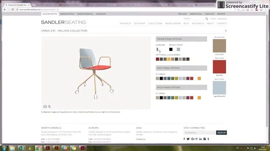This screenshot has height=151, width=270.
Task: Click the Asia Contact us link
Action: pyautogui.click(x=140, y=139)
